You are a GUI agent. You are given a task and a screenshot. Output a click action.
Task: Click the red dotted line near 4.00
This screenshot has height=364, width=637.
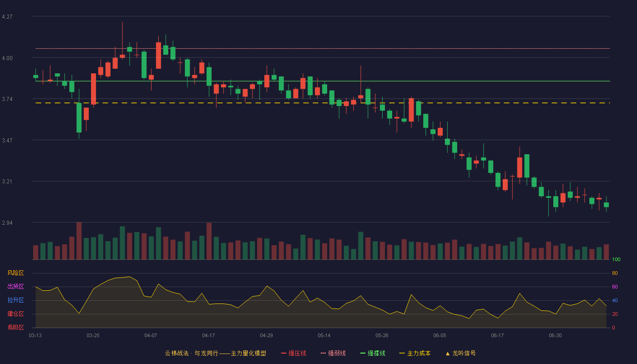[x=323, y=48]
